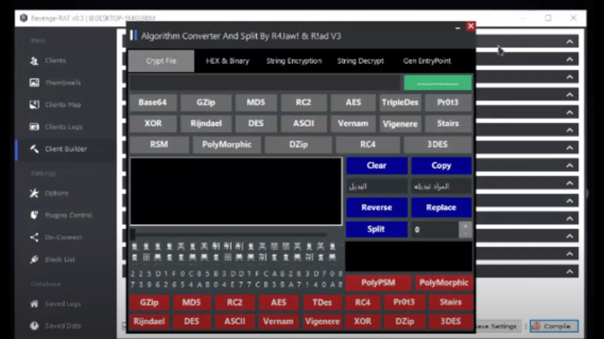The height and width of the screenshot is (339, 604).
Task: Collapse the last section chevron in Revenge-RAT
Action: [570, 272]
